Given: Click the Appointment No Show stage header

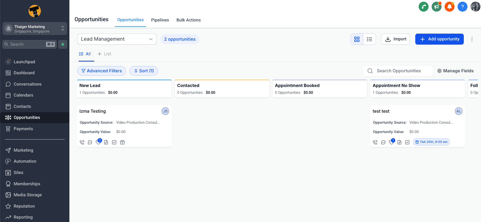Looking at the screenshot, I should click(418, 89).
